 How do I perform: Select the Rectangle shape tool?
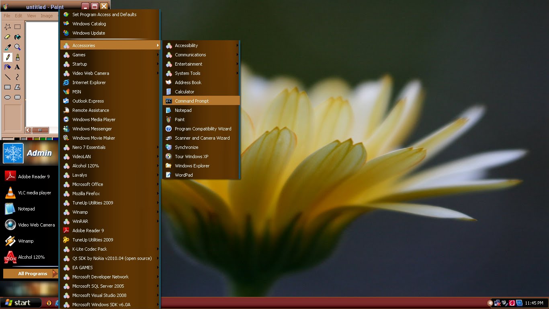8,87
